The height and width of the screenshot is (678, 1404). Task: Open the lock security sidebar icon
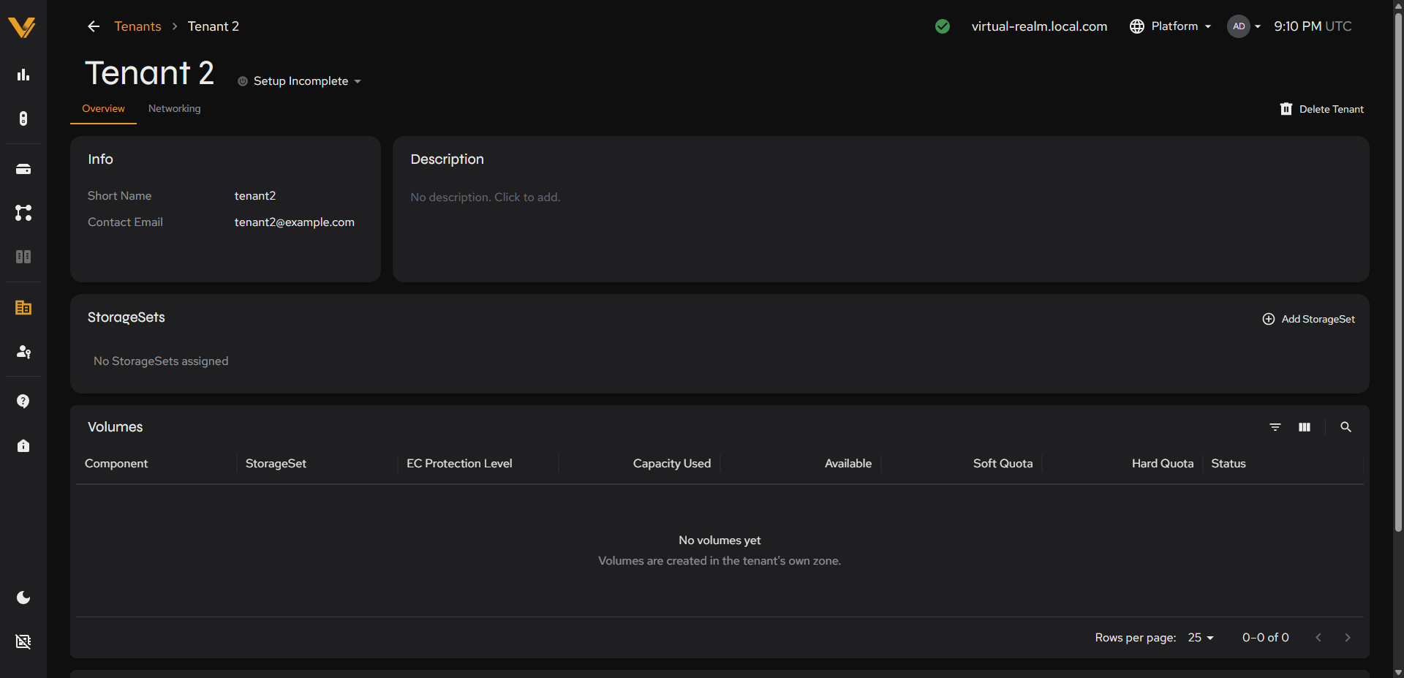23,445
